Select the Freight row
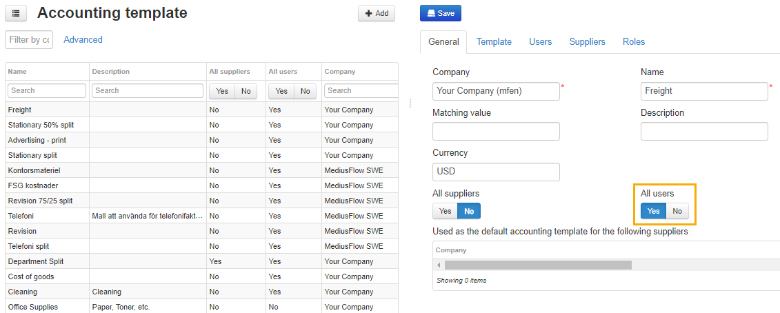Screen dimensions: 780x313 [x=201, y=110]
